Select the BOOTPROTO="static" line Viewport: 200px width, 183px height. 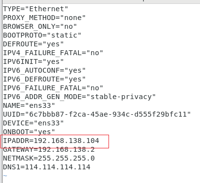(x=42, y=35)
